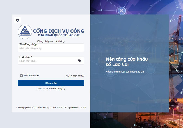Viewport: 183px width, 128px height.
Task: Click the Lào Cai border gate logo
Action: tap(25, 32)
